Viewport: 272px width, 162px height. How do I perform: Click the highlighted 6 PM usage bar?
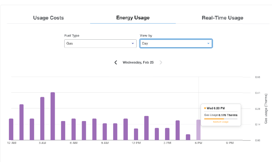[199, 130]
